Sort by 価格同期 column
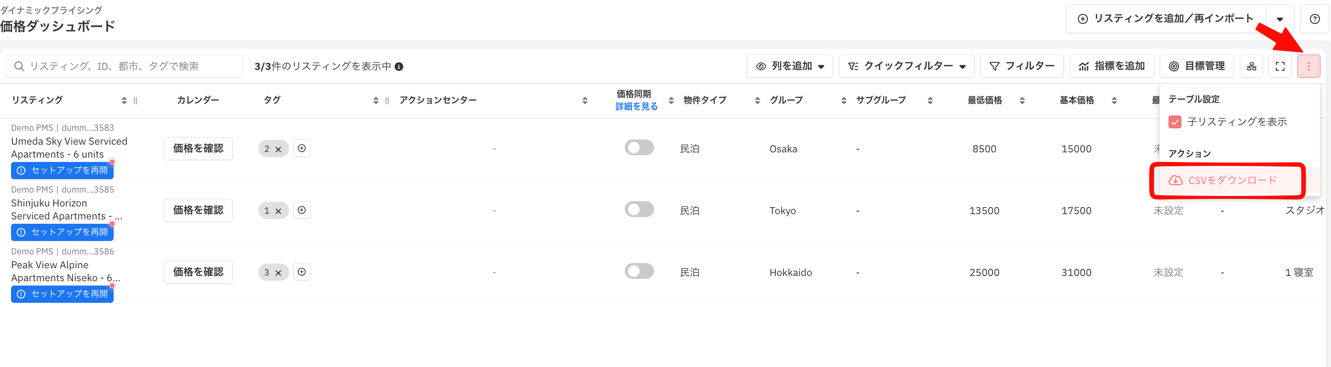This screenshot has height=367, width=1331. coord(671,101)
